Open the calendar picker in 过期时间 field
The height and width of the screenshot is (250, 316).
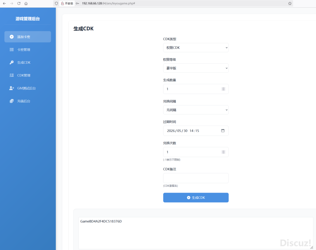223,131
